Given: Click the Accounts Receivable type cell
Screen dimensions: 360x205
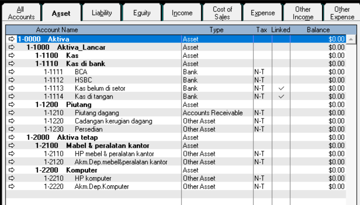Looking at the screenshot, I should coord(213,113).
